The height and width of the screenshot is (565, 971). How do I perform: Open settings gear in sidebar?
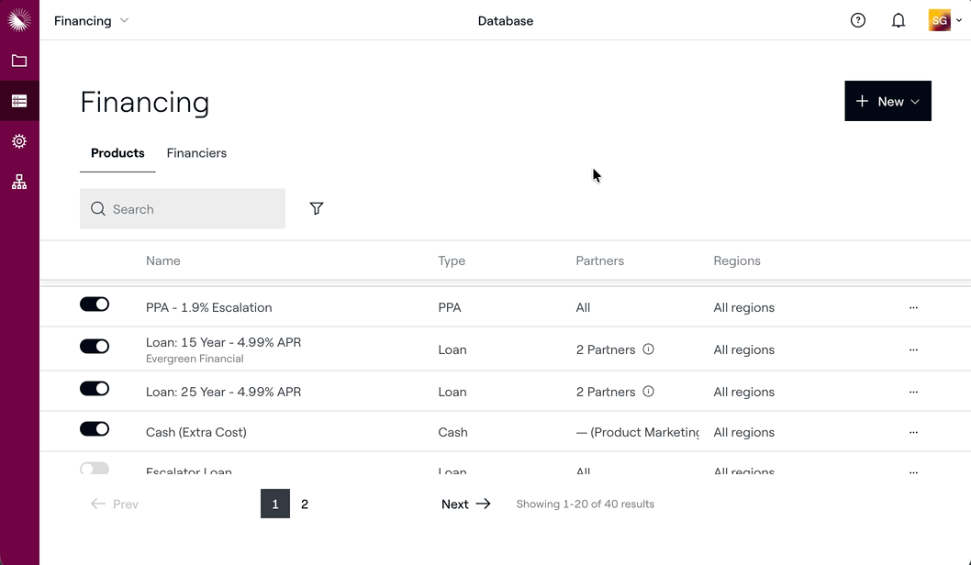point(19,141)
